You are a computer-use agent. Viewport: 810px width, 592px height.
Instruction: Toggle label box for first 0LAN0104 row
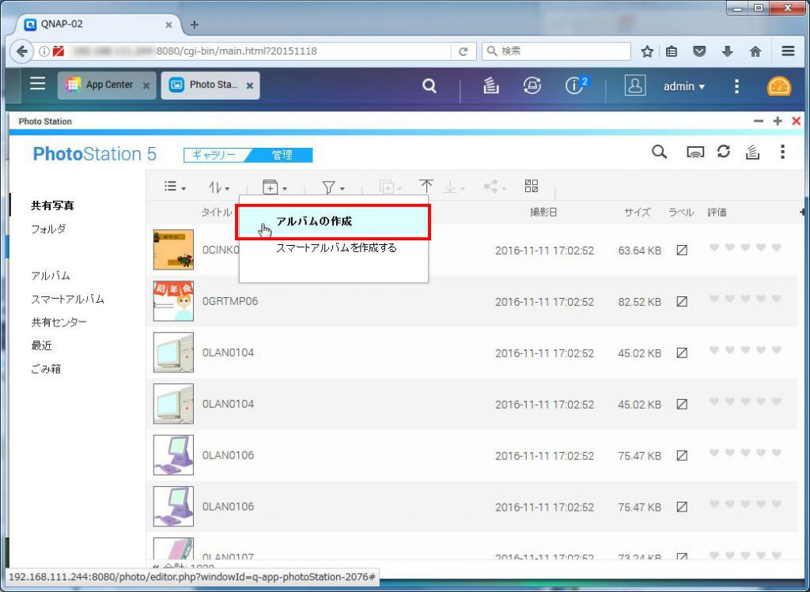[x=682, y=353]
